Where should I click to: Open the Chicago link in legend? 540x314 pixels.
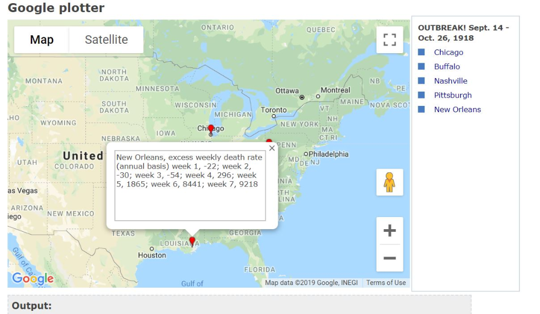coord(448,52)
